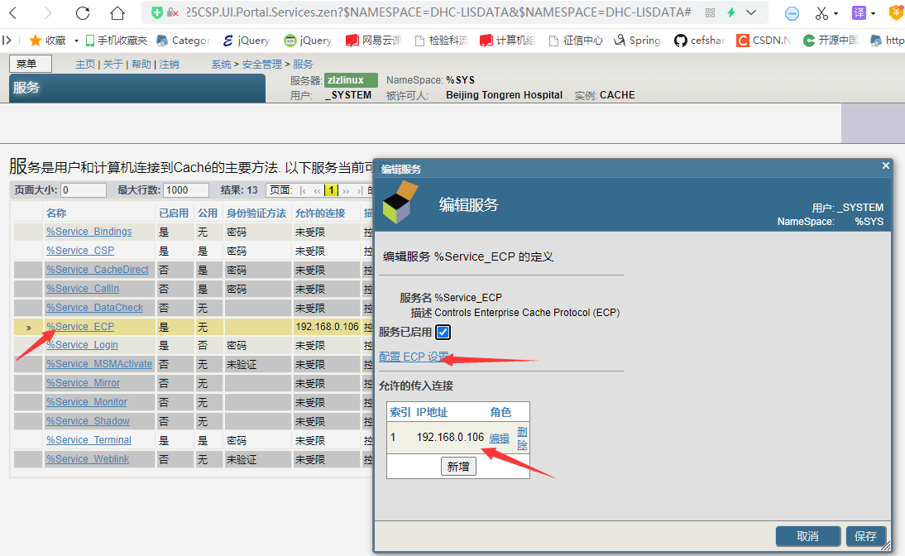Open the 网易云课 bookmark
Image resolution: width=905 pixels, height=556 pixels.
pos(373,41)
